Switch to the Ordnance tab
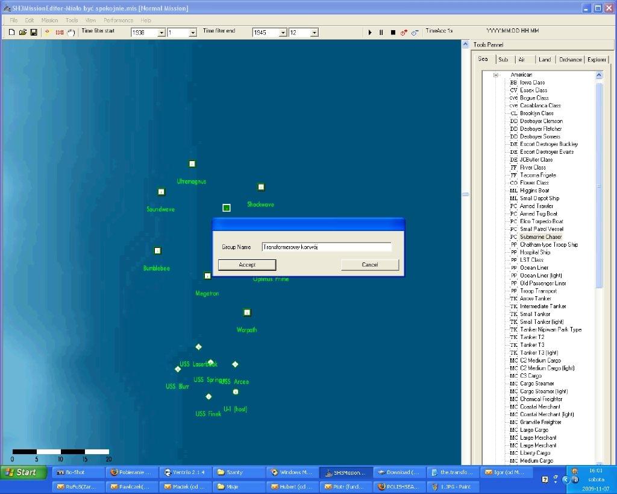 pyautogui.click(x=570, y=60)
